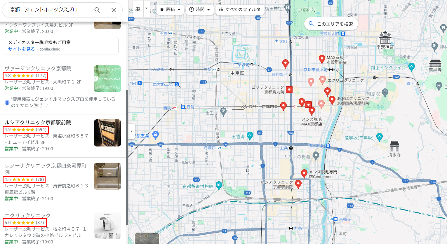Click the unlabeled pin west of MAX京都市役所前店
This screenshot has height=244, width=447.
point(286,64)
